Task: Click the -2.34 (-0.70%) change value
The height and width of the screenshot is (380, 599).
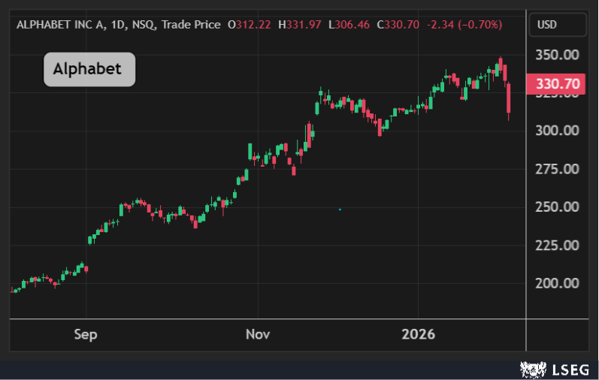Action: coord(464,25)
